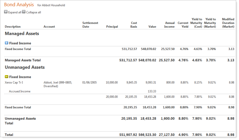Click the Collapse all minus icon

pos(24,12)
